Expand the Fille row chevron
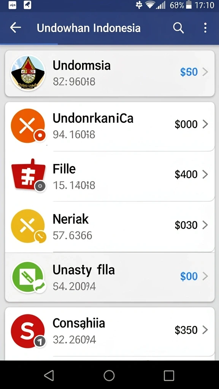This screenshot has height=389, width=219. [x=205, y=174]
